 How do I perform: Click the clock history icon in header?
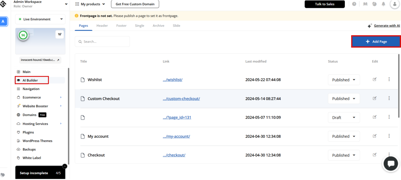(354, 4)
